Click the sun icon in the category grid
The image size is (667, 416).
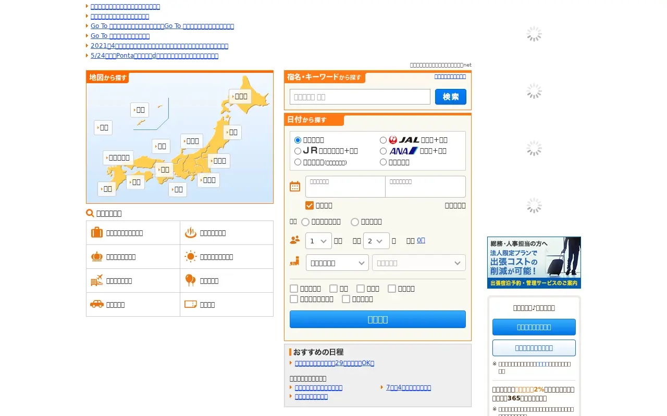(x=191, y=256)
